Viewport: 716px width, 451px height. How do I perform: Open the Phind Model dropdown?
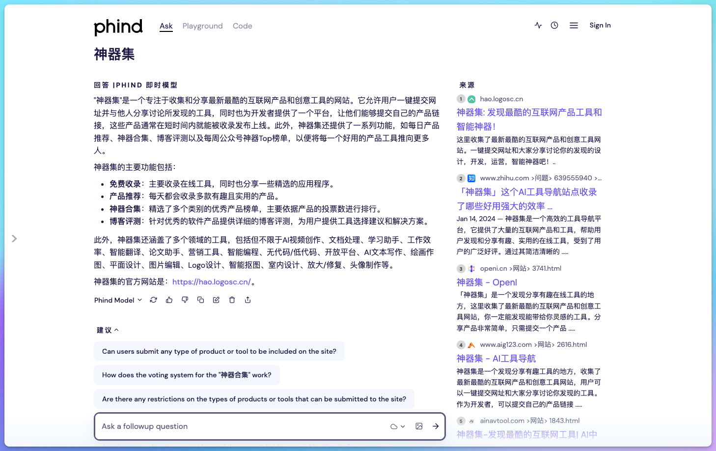click(x=118, y=300)
